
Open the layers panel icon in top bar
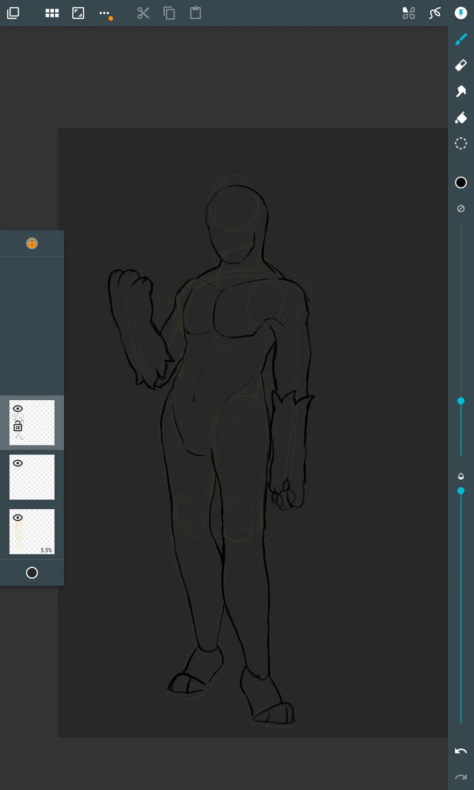[13, 13]
